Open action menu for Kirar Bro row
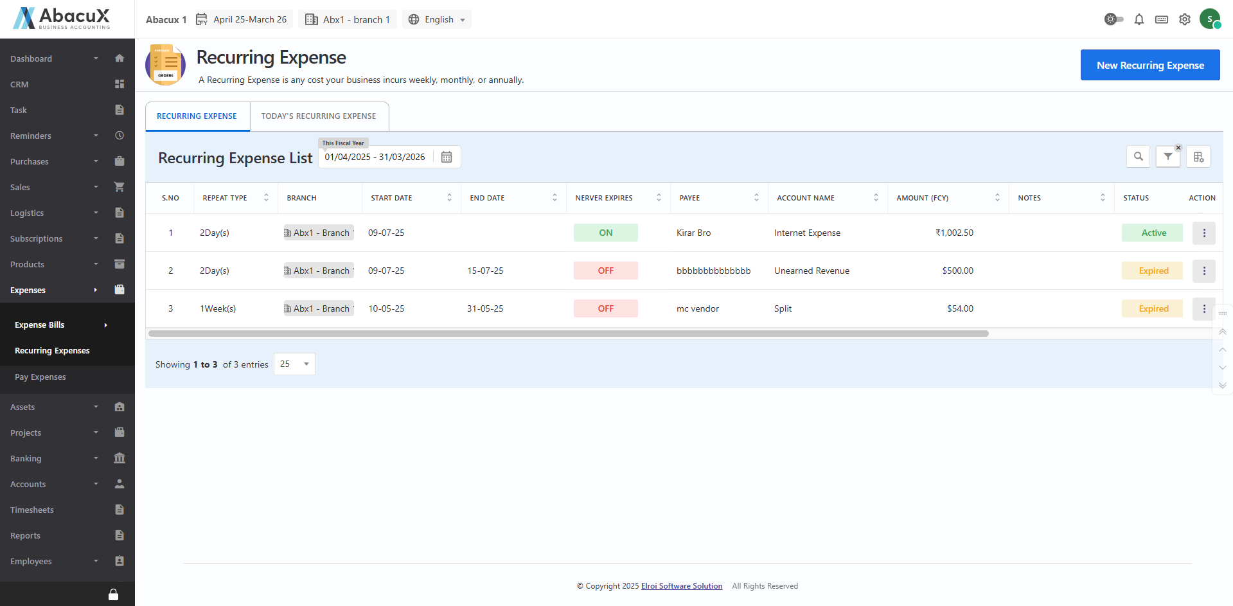 (1203, 233)
